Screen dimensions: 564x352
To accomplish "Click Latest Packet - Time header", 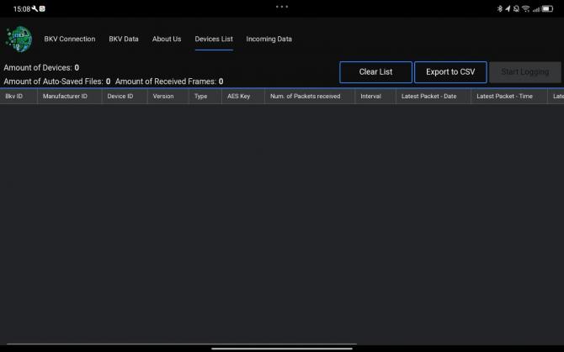I will pos(505,97).
